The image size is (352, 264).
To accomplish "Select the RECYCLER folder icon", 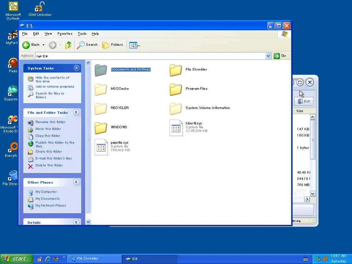I will point(101,109).
